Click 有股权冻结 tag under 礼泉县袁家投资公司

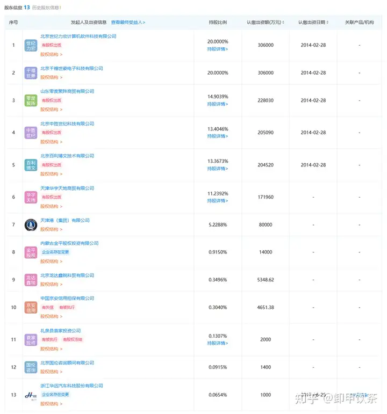[x=73, y=339]
